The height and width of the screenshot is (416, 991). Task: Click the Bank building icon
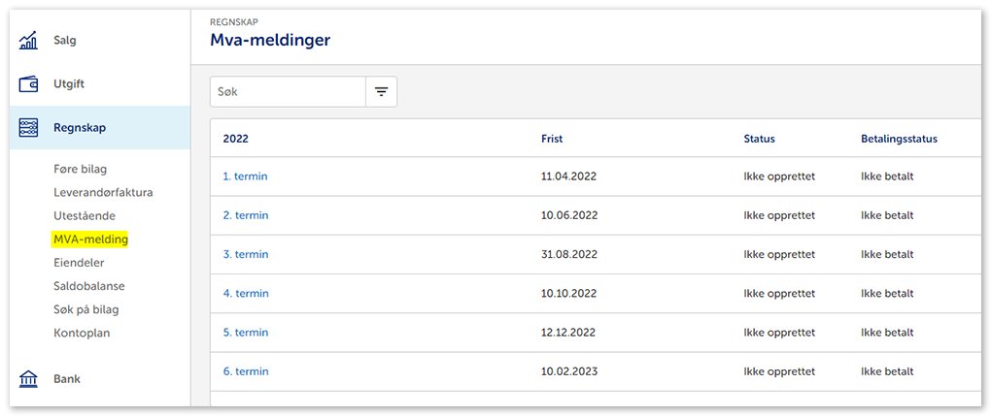point(28,379)
